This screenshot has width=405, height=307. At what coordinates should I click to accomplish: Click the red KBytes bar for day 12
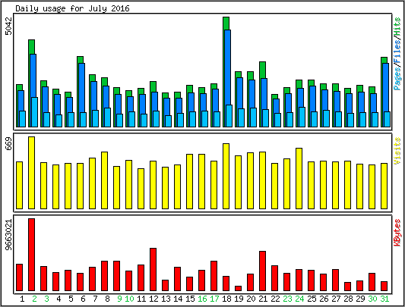(x=153, y=269)
